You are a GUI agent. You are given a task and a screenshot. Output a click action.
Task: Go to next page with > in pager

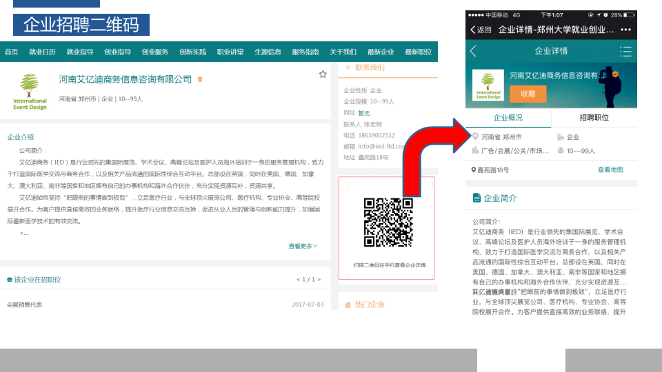point(319,279)
